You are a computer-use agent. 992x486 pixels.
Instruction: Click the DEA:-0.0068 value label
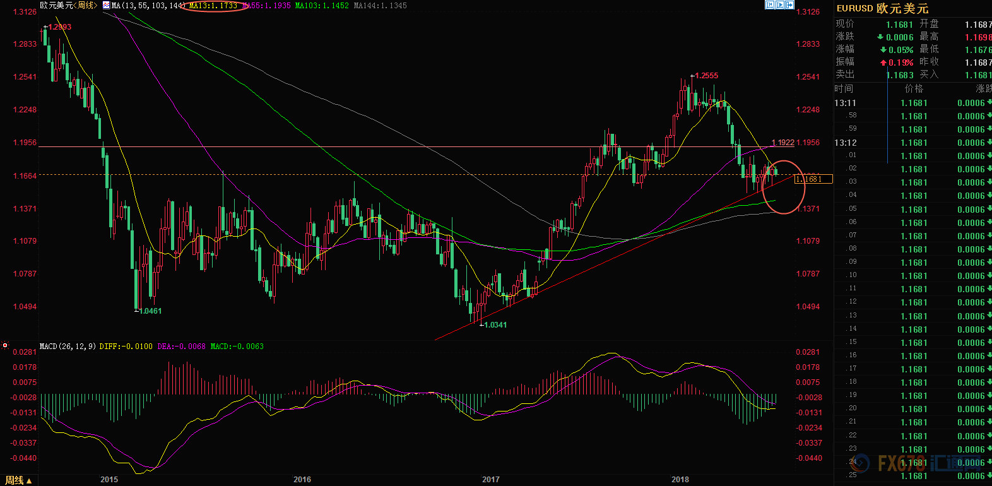coord(181,346)
